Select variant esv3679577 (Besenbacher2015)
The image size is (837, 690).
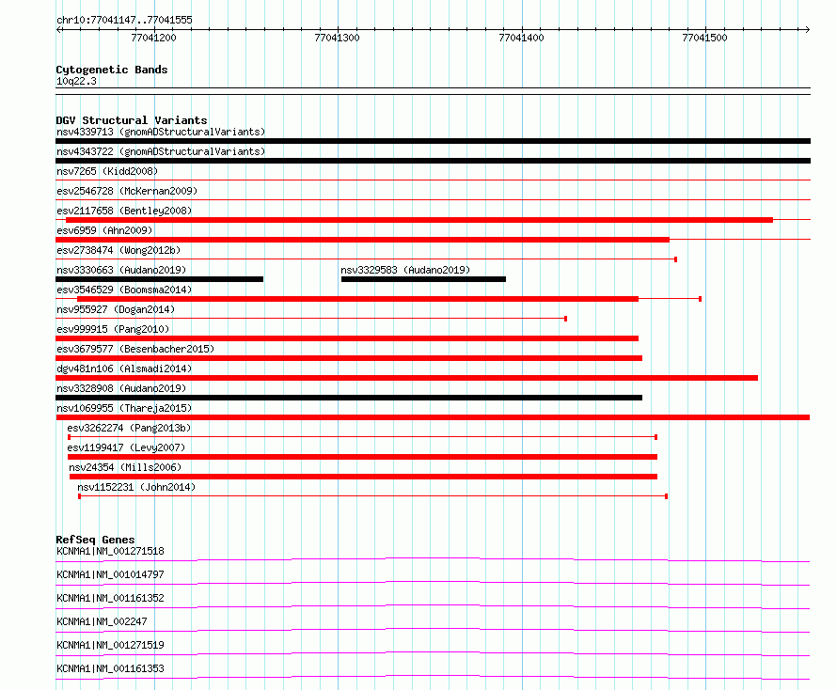[135, 349]
